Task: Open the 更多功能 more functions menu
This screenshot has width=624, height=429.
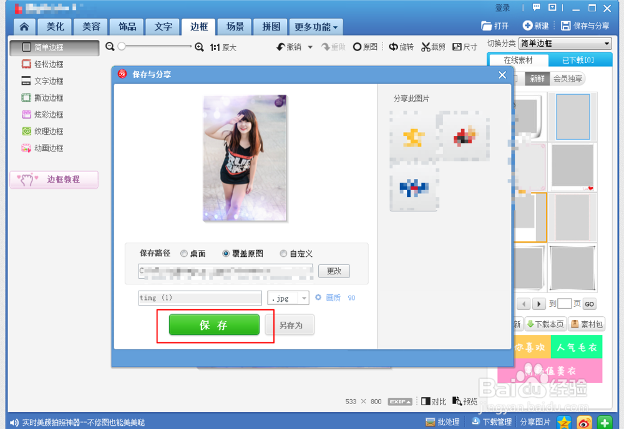Action: coord(316,27)
